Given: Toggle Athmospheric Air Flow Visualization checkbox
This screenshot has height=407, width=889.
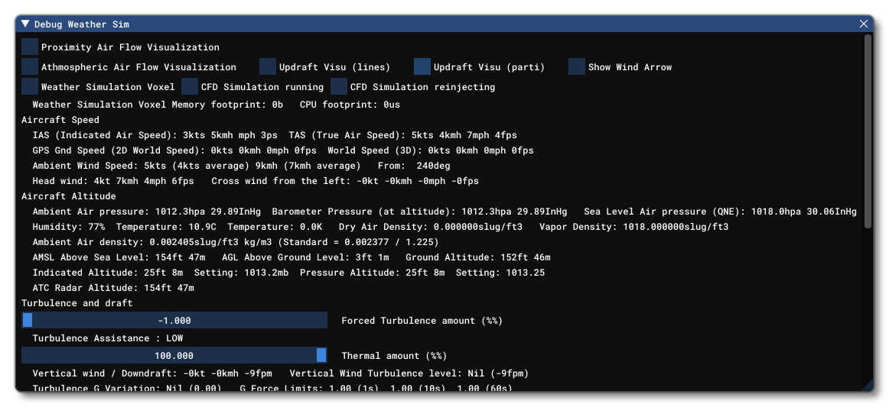Looking at the screenshot, I should (30, 67).
